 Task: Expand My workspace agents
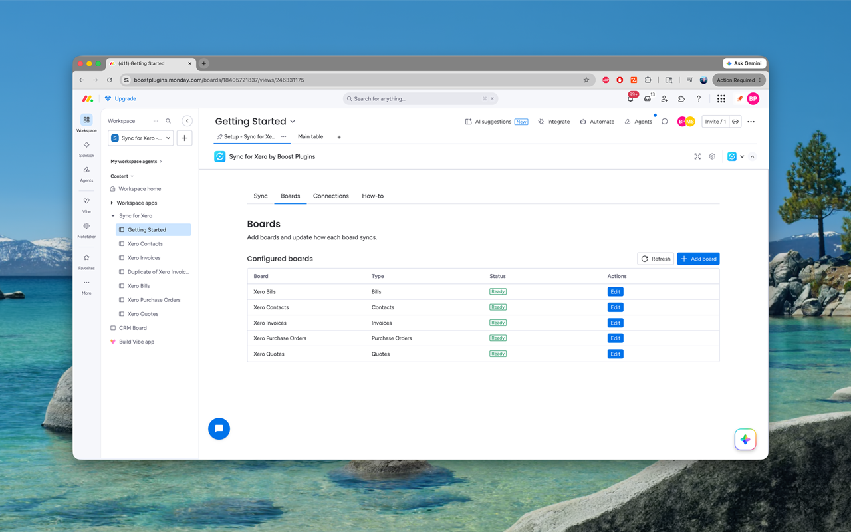tap(136, 161)
